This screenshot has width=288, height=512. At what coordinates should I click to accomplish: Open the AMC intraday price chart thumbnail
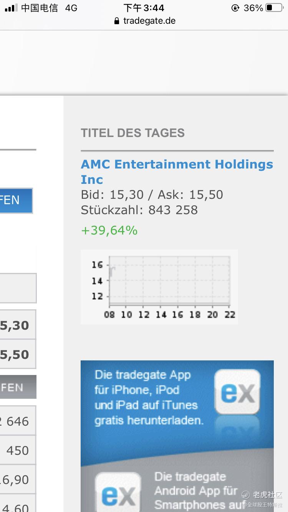[159, 287]
